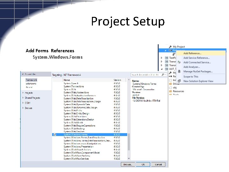Collapse the References tree node arrow
The height and width of the screenshot is (172, 229).
[x=165, y=50]
